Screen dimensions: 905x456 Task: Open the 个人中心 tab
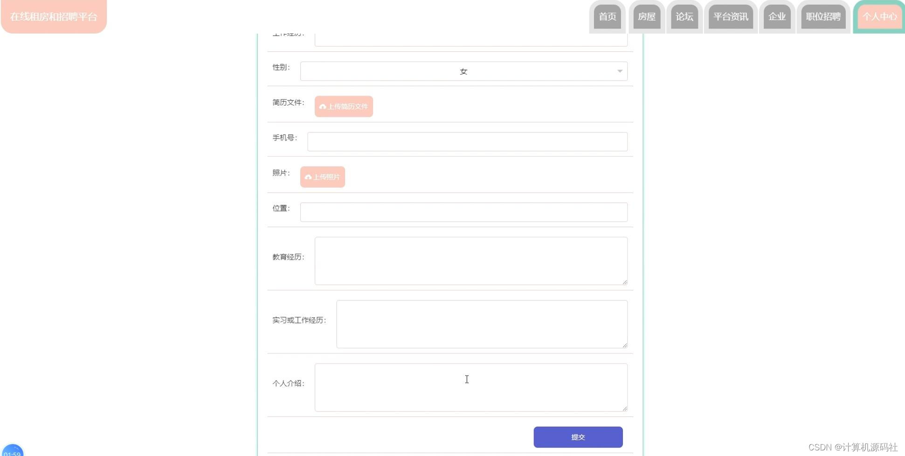[x=879, y=17]
